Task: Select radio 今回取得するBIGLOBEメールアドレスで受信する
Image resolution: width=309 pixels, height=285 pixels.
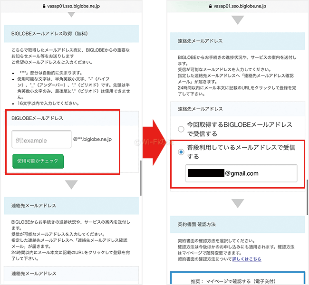Action: coord(181,129)
